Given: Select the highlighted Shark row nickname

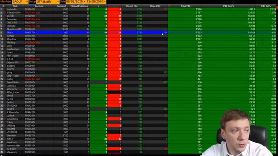Looking at the screenshot, I should pos(10,32).
